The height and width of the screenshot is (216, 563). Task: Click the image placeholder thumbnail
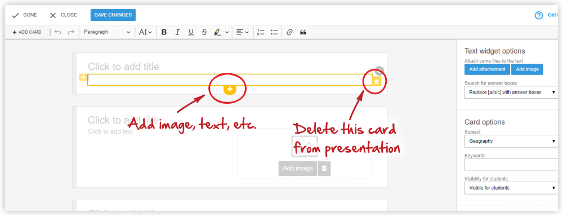[x=305, y=147]
